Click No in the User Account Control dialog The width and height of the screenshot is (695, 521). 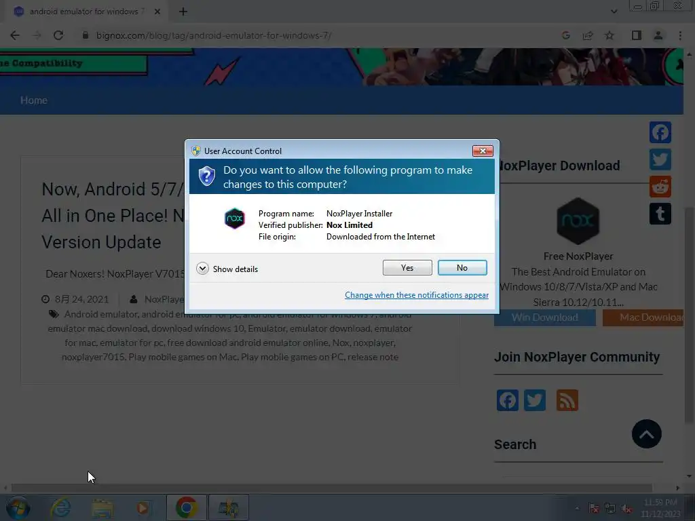click(x=462, y=267)
